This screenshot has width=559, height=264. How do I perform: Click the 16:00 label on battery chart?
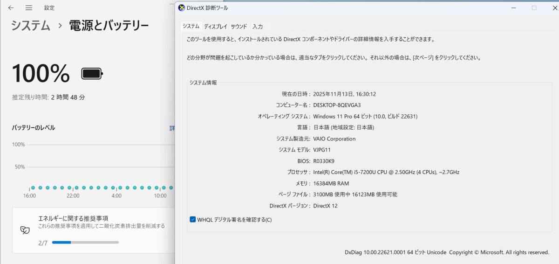30,196
